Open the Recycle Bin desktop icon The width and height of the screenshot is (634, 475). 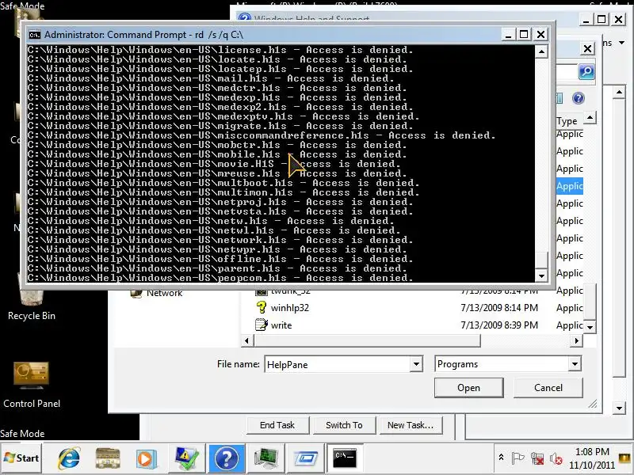coord(31,298)
